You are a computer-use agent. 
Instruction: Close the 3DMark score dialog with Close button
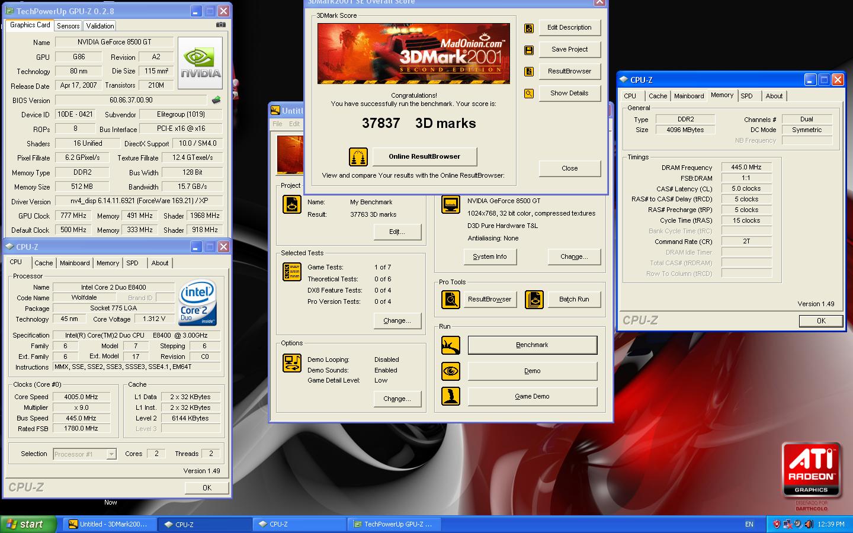tap(569, 168)
